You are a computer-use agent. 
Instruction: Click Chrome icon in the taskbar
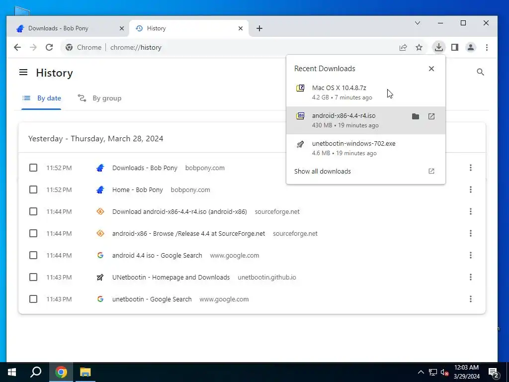point(61,372)
